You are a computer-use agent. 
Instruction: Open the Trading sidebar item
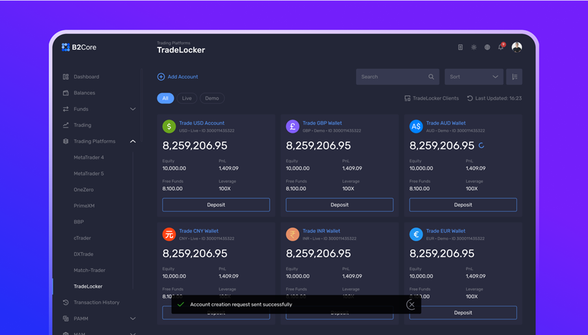(x=83, y=125)
